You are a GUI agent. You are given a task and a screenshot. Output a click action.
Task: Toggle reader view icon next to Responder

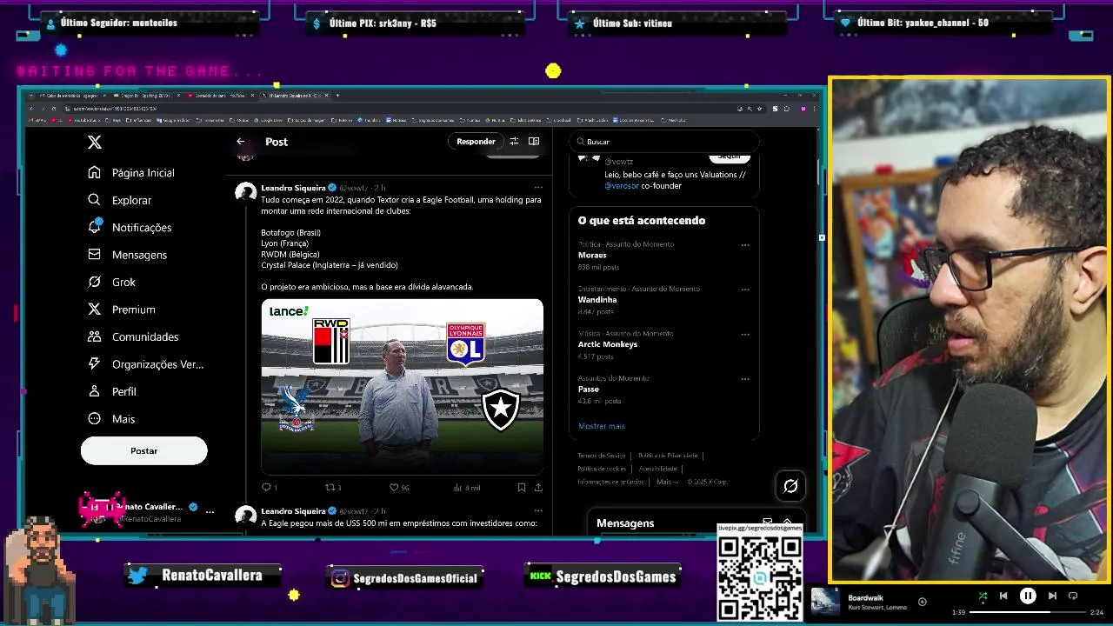pyautogui.click(x=534, y=142)
